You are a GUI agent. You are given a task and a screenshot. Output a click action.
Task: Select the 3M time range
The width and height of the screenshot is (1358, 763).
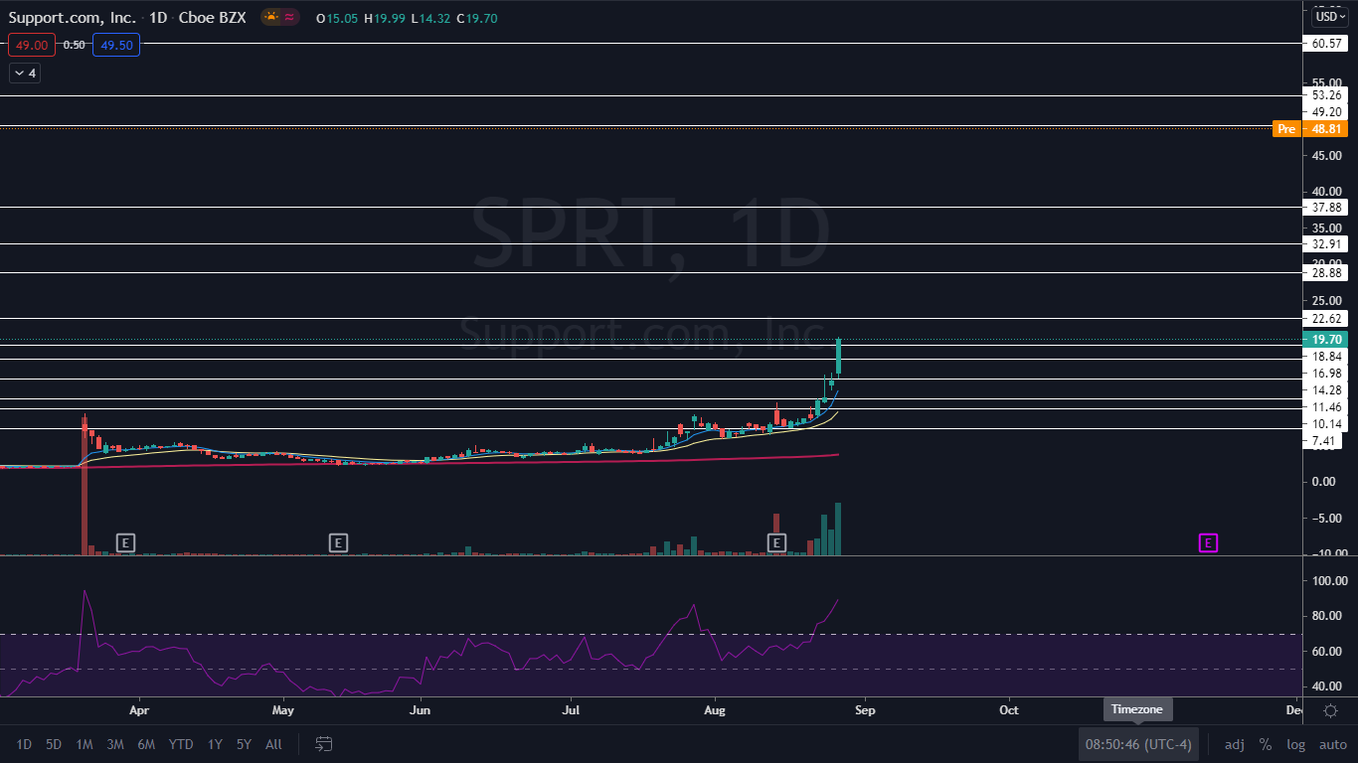point(115,744)
